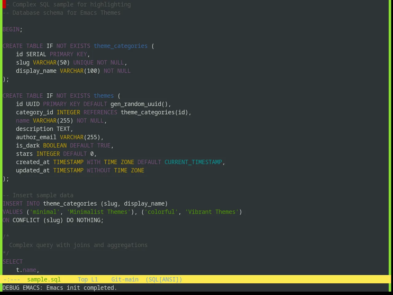This screenshot has width=393, height=295.
Task: Click 'created_at' column name
Action: (x=33, y=162)
